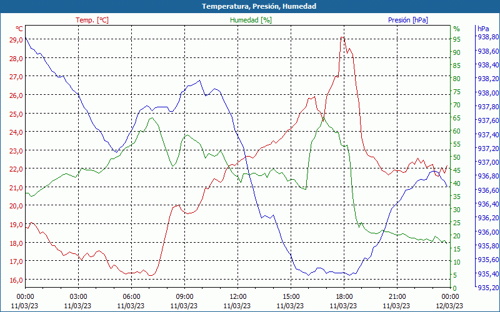Click the "18,0" temperature axis value
The width and height of the screenshot is (500, 312).
pos(17,243)
